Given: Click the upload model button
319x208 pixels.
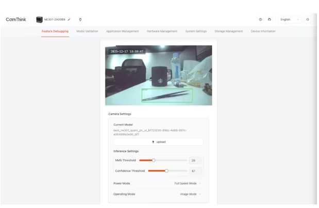Looking at the screenshot, I should click(x=158, y=142).
